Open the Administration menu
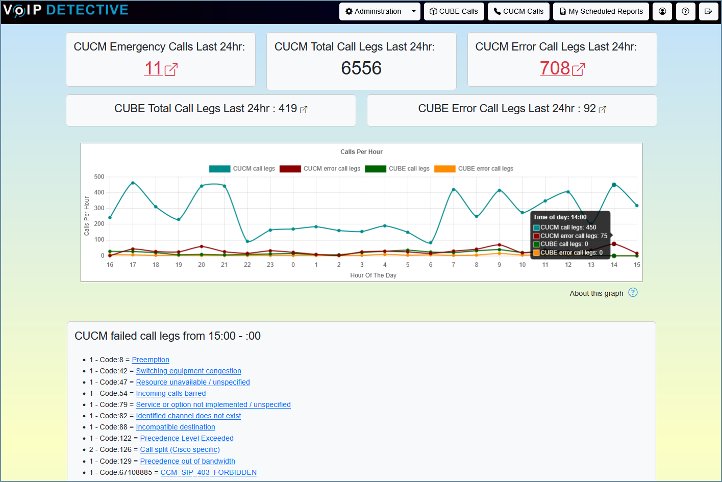The width and height of the screenshot is (722, 482). coord(374,11)
